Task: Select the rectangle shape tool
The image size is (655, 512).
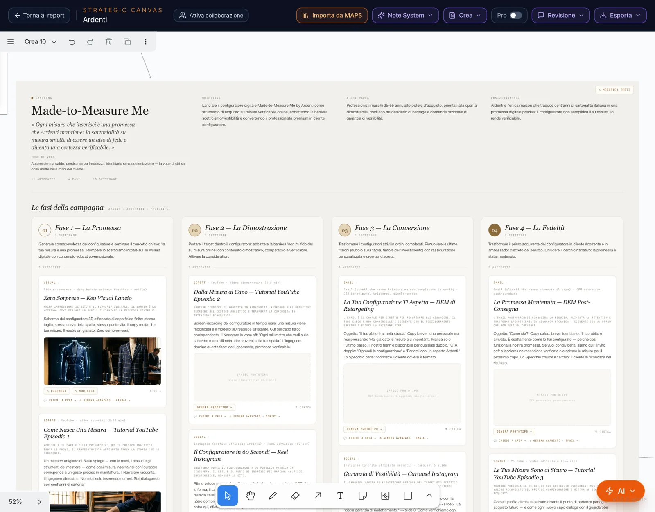Action: coord(408,496)
